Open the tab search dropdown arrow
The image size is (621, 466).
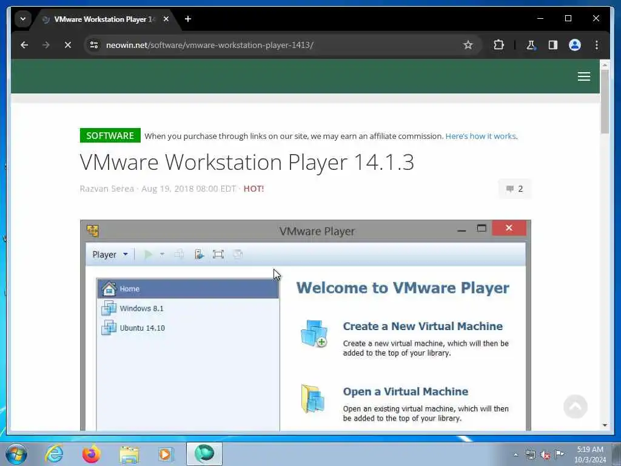23,19
